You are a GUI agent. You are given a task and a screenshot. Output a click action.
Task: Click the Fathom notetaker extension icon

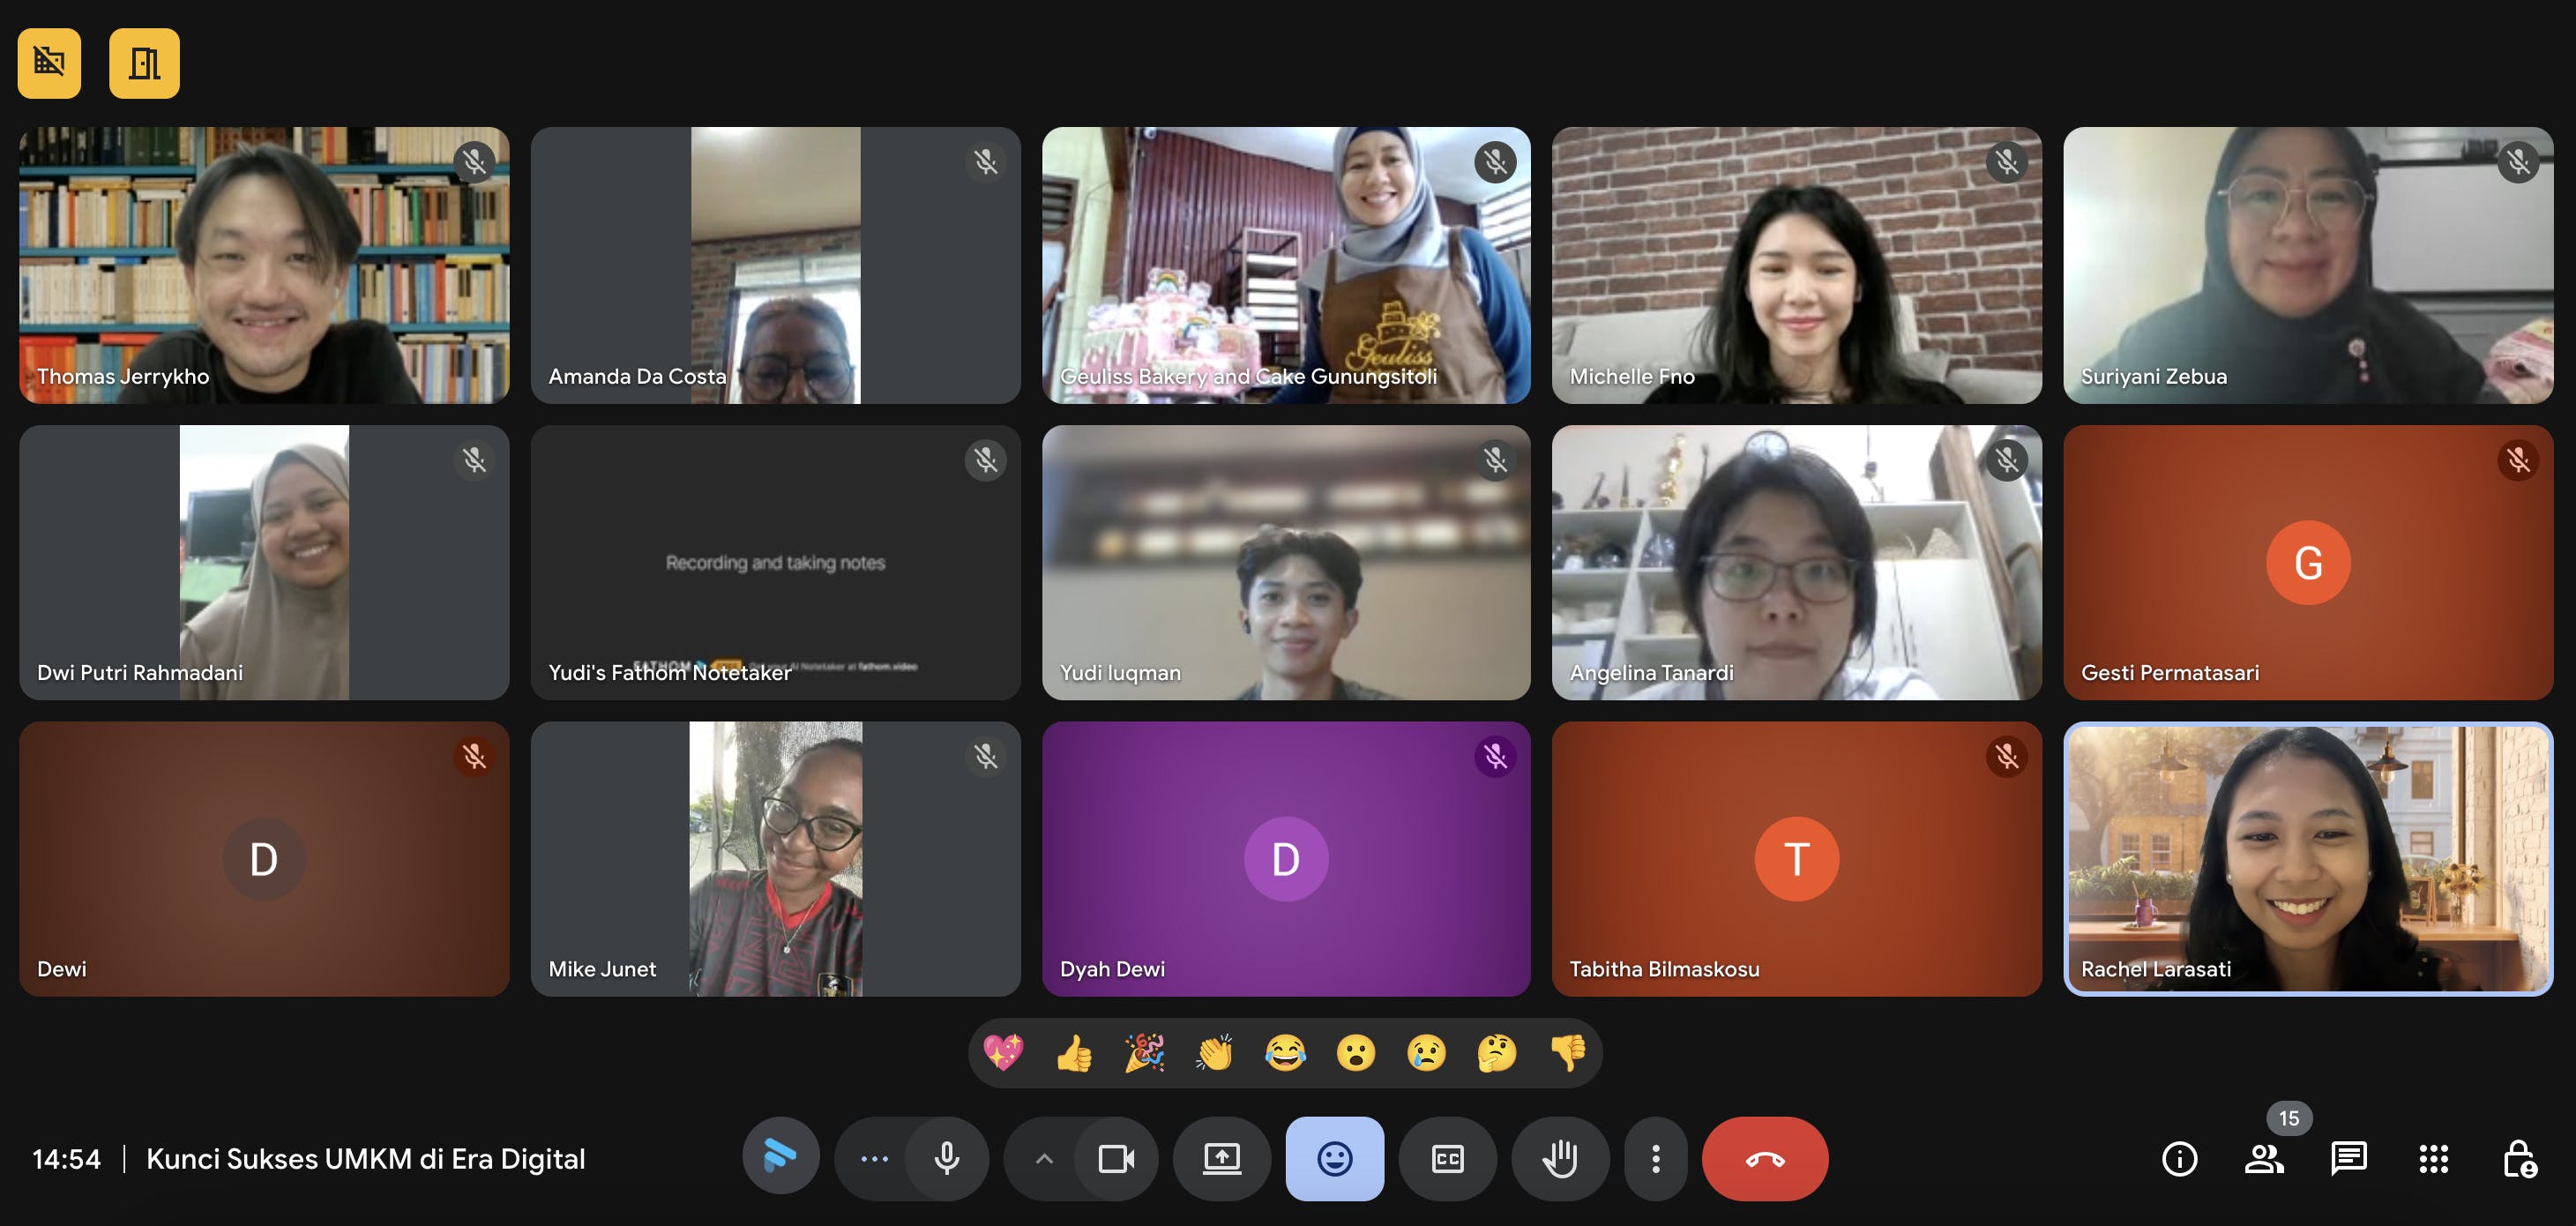tap(780, 1157)
